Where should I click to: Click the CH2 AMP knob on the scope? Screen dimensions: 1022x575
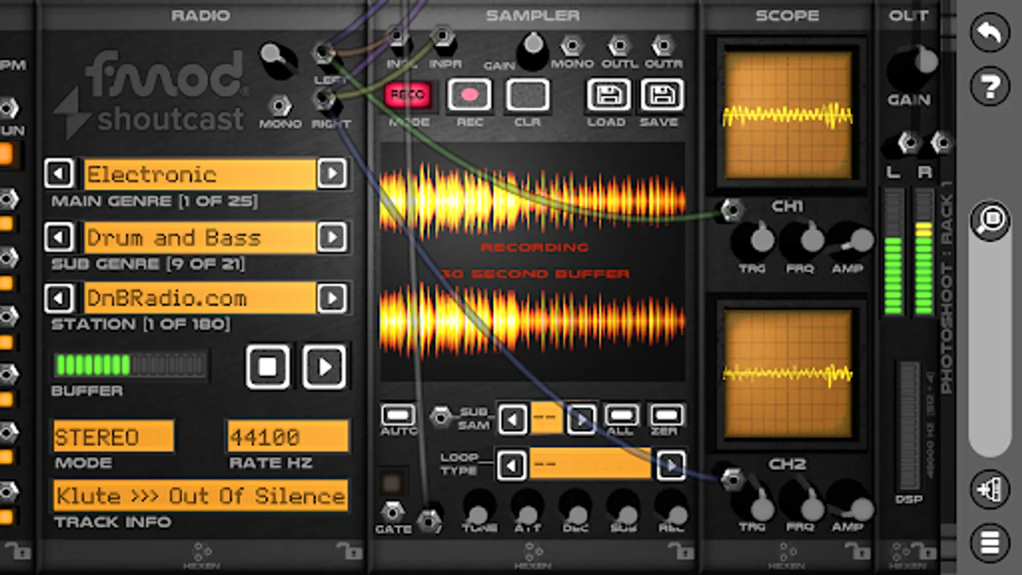(x=851, y=500)
